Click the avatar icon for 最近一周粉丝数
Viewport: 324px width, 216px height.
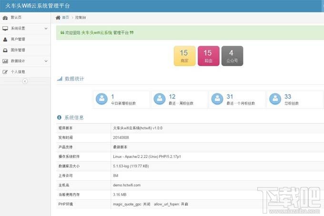160,99
